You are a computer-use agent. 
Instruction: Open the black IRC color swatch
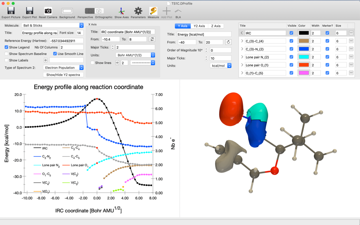click(303, 33)
